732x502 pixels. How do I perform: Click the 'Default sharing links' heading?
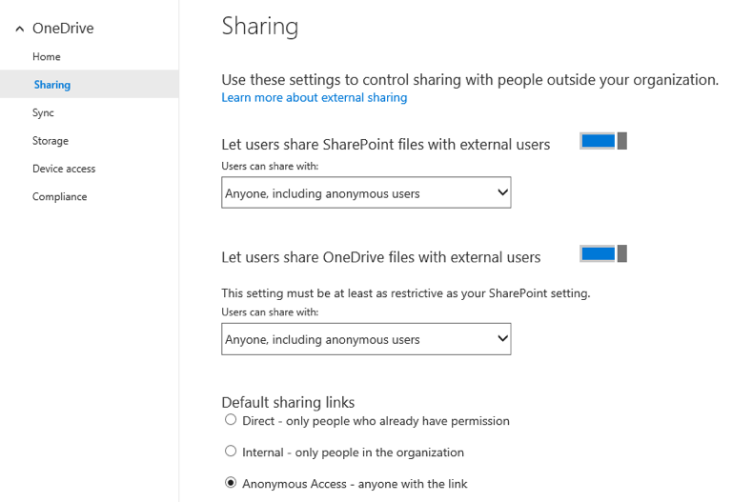[288, 402]
